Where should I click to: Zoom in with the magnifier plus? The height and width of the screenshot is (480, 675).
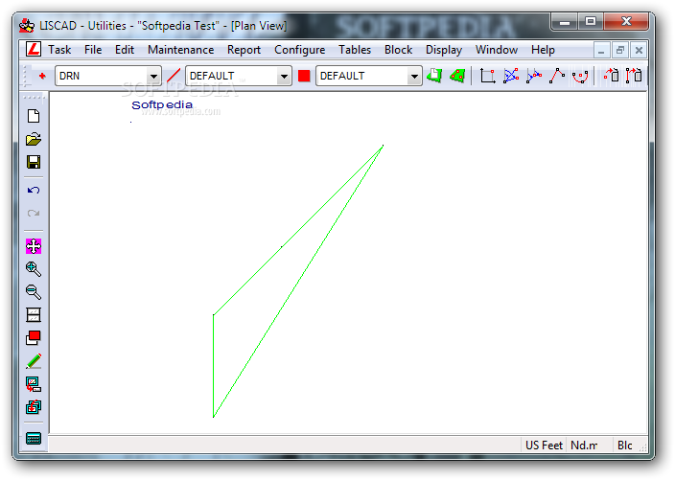(34, 269)
